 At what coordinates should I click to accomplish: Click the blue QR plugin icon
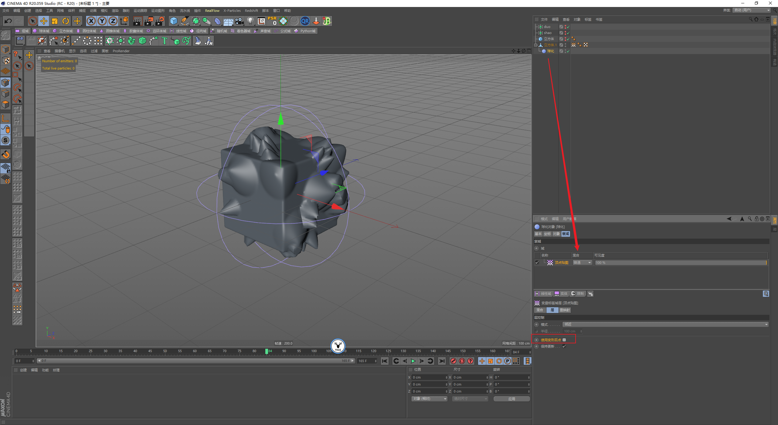305,21
